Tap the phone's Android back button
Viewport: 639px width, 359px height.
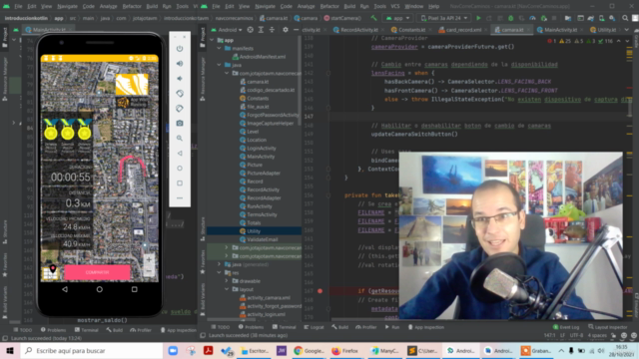[x=65, y=289]
